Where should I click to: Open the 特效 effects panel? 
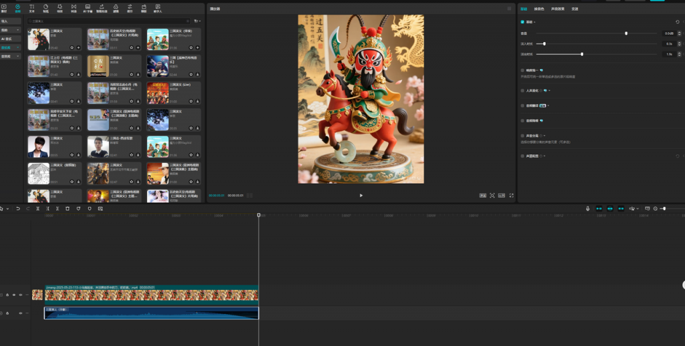[x=60, y=8]
